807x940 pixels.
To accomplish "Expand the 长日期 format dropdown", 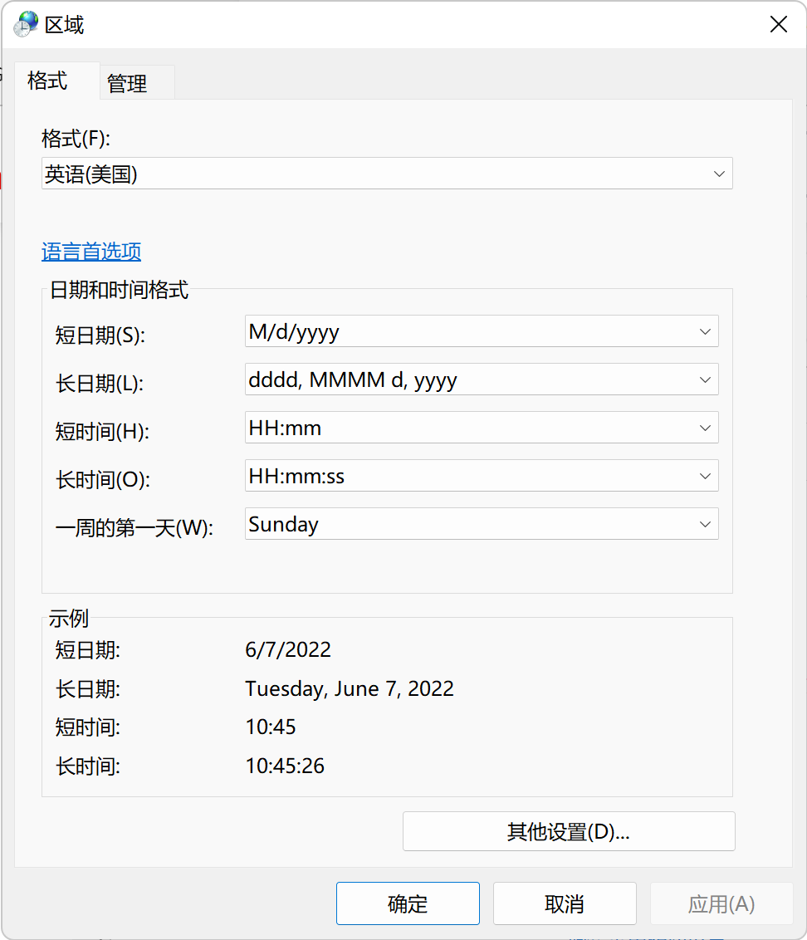I will [x=482, y=379].
